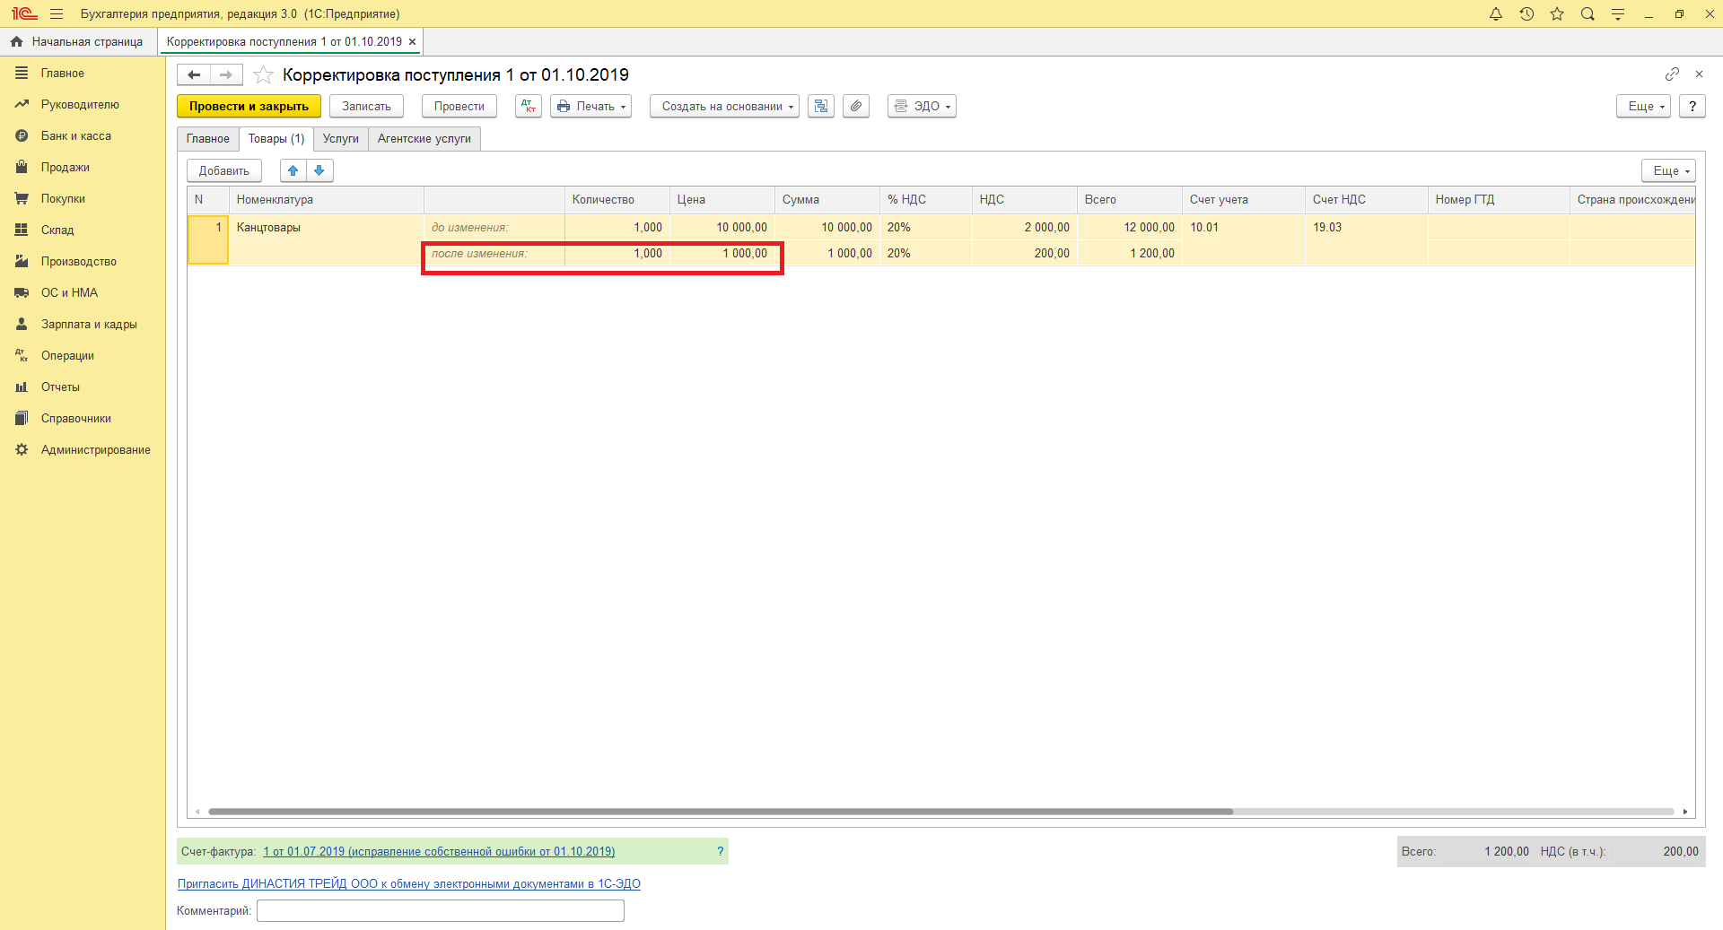
Task: Click Провести и закрыть button
Action: [249, 106]
